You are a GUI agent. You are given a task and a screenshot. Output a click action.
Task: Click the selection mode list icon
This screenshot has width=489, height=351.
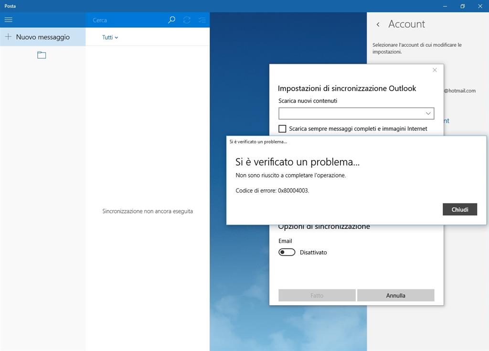202,20
